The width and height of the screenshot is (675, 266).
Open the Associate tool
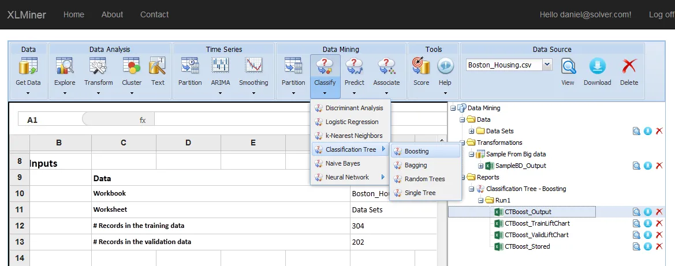(386, 71)
